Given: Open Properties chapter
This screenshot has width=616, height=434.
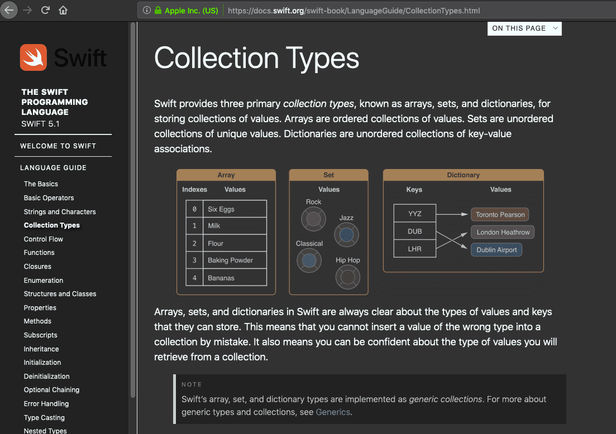Looking at the screenshot, I should pyautogui.click(x=40, y=307).
